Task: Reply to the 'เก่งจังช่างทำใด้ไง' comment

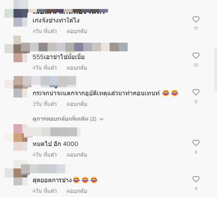Action: [77, 31]
